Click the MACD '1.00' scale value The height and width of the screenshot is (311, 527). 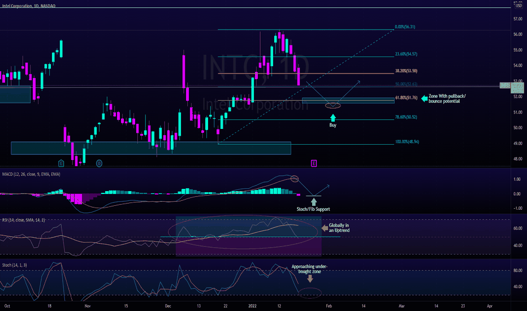(517, 179)
